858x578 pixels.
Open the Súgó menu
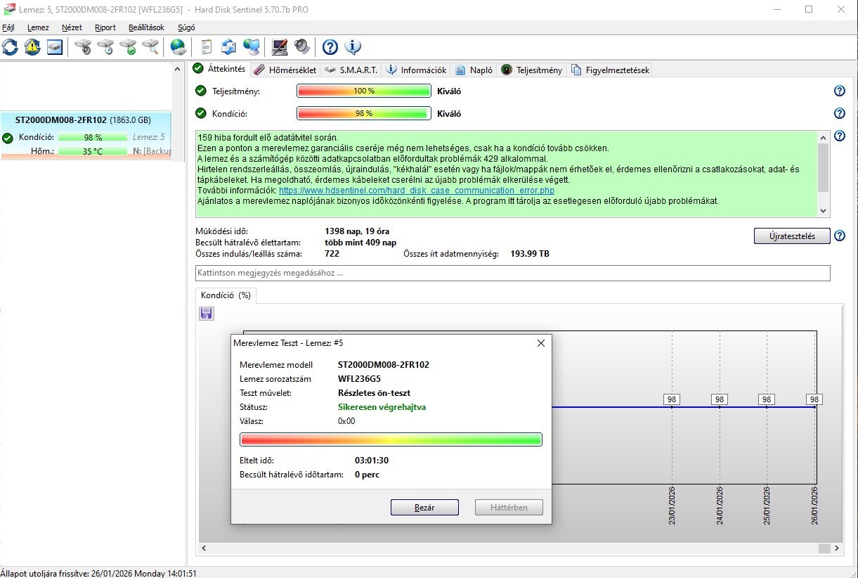click(186, 27)
